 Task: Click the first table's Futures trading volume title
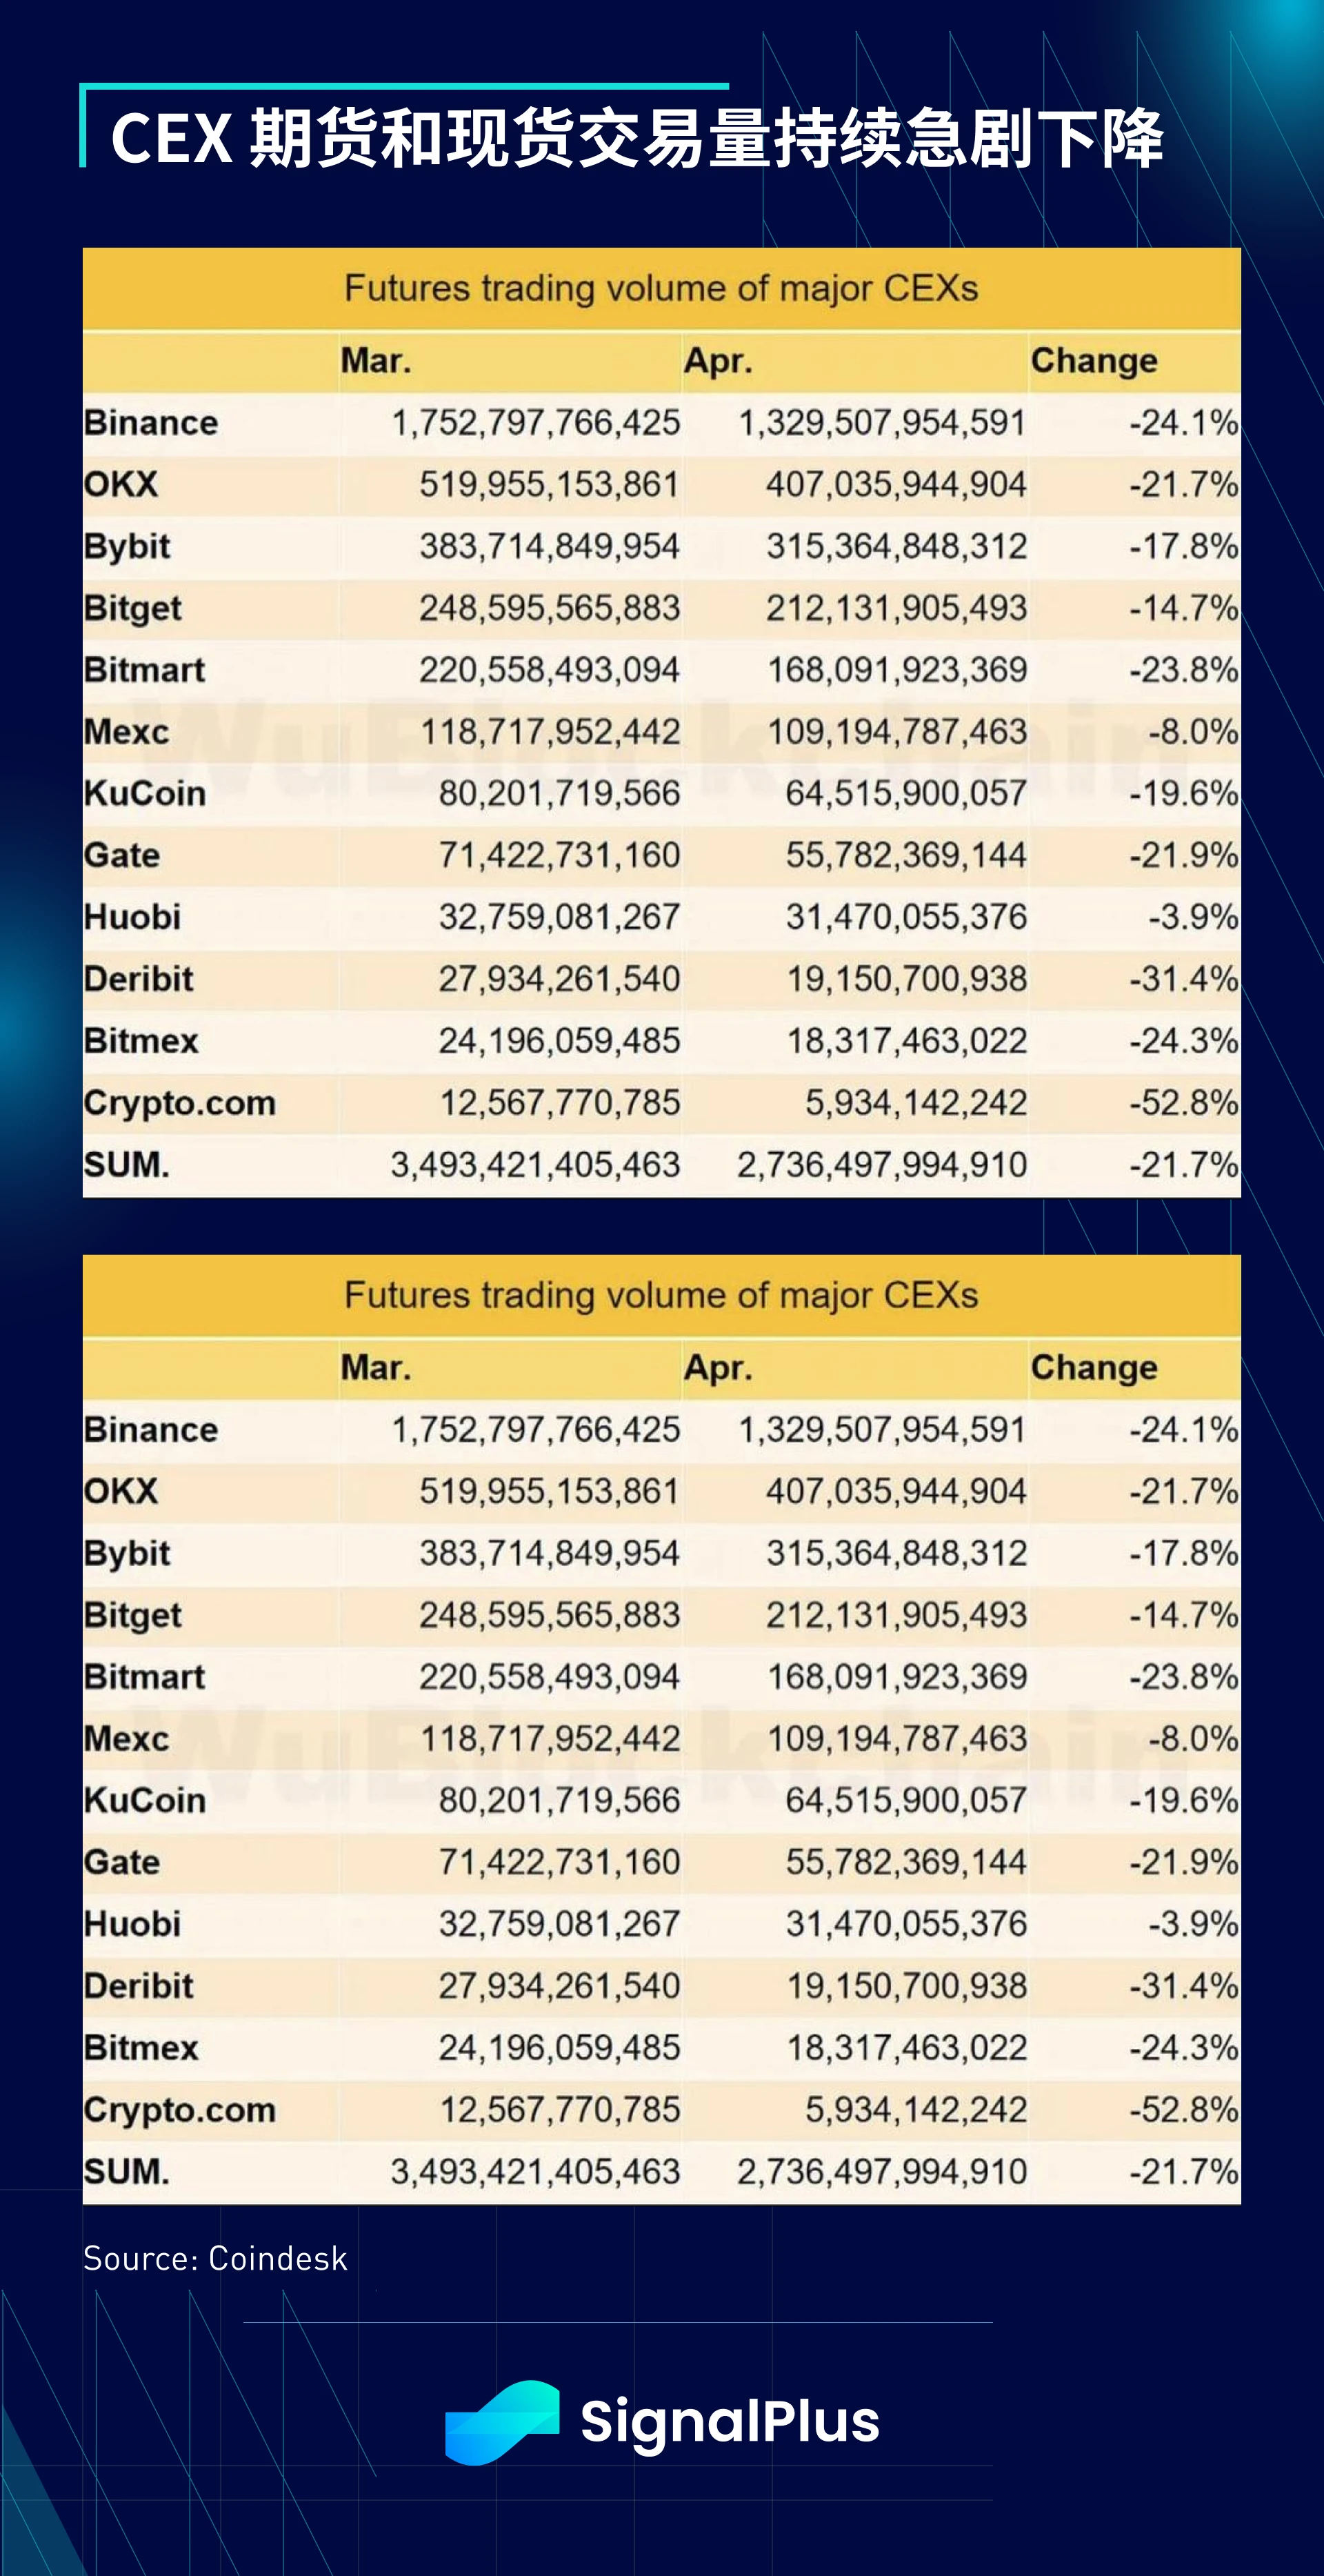[x=661, y=288]
